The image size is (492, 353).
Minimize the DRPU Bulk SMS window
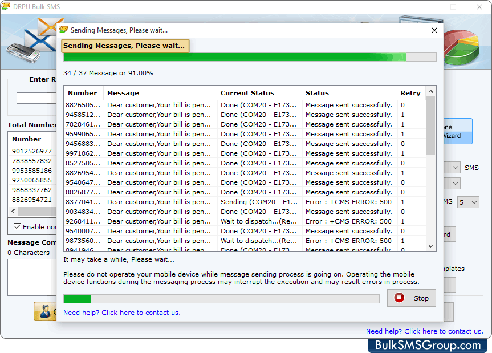point(428,7)
